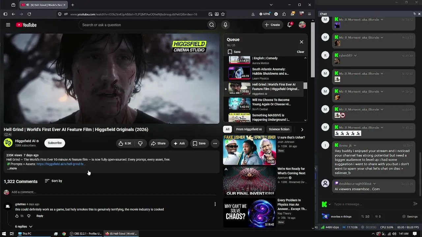The width and height of the screenshot is (422, 237).
Task: Open the Windows Start menu
Action: (3, 234)
